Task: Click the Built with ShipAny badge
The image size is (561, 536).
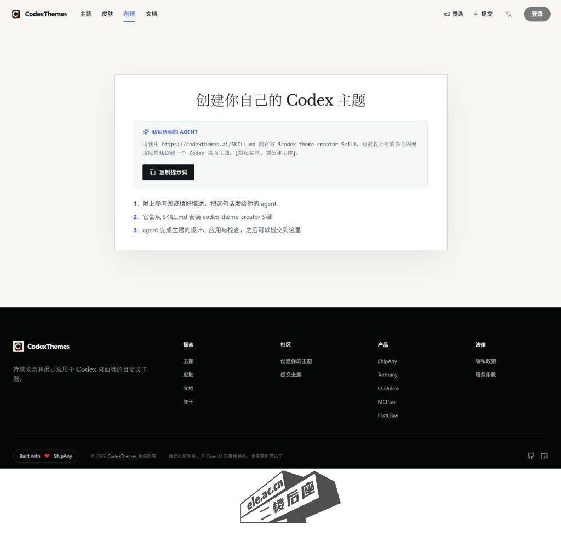Action: pyautogui.click(x=46, y=456)
